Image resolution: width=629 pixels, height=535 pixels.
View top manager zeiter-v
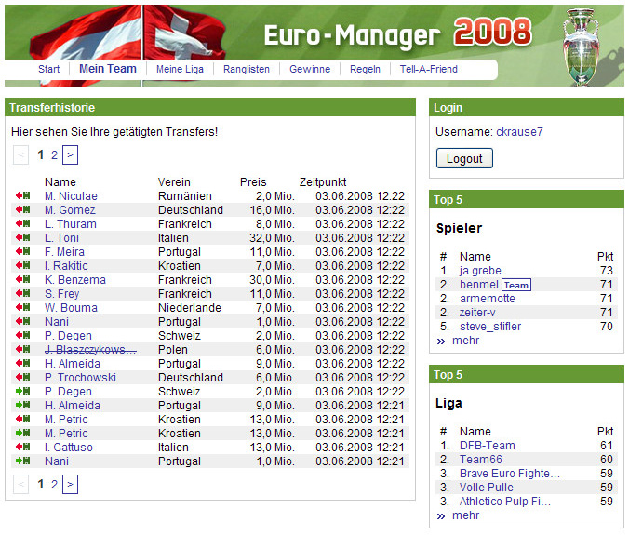coord(477,313)
